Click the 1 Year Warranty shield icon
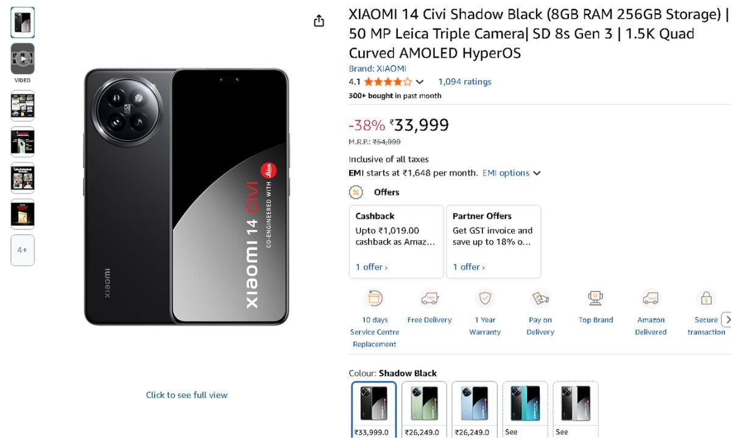 pos(485,299)
